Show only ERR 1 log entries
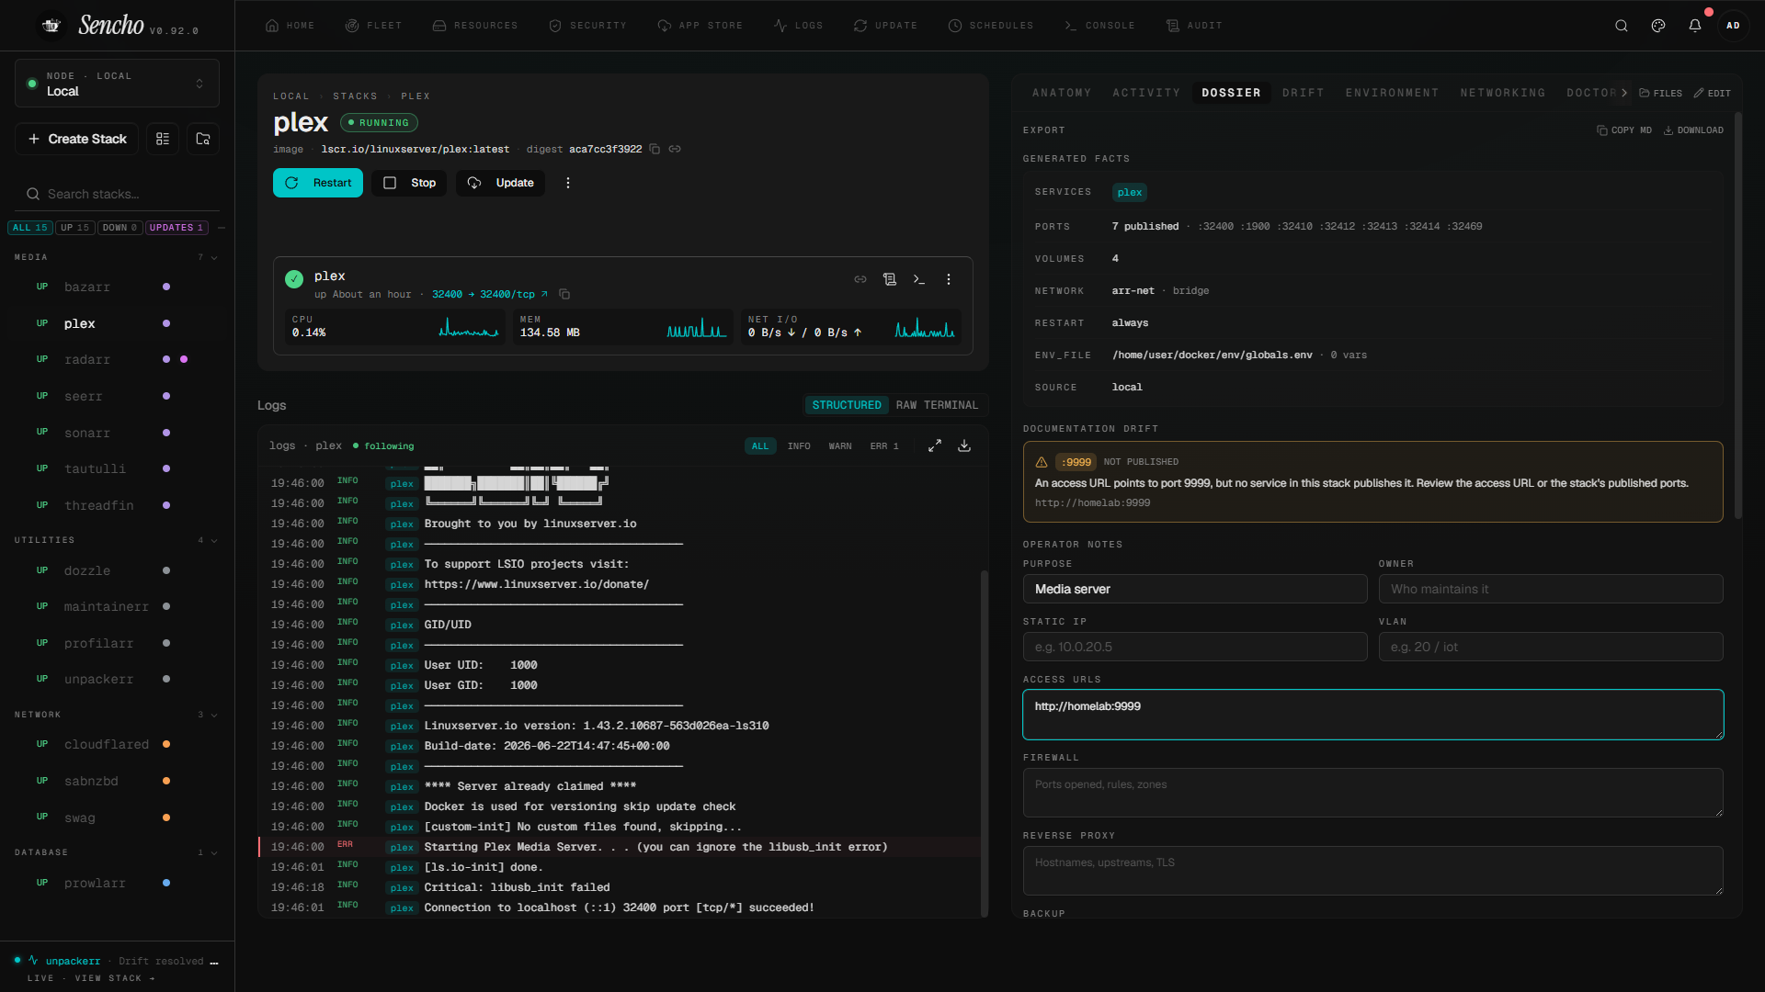This screenshot has width=1765, height=992. tap(884, 446)
